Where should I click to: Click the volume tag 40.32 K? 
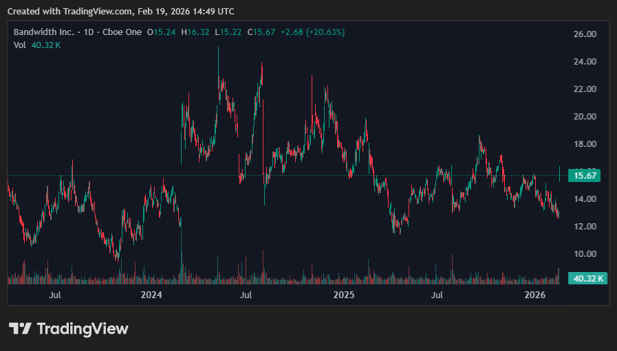[x=588, y=279]
